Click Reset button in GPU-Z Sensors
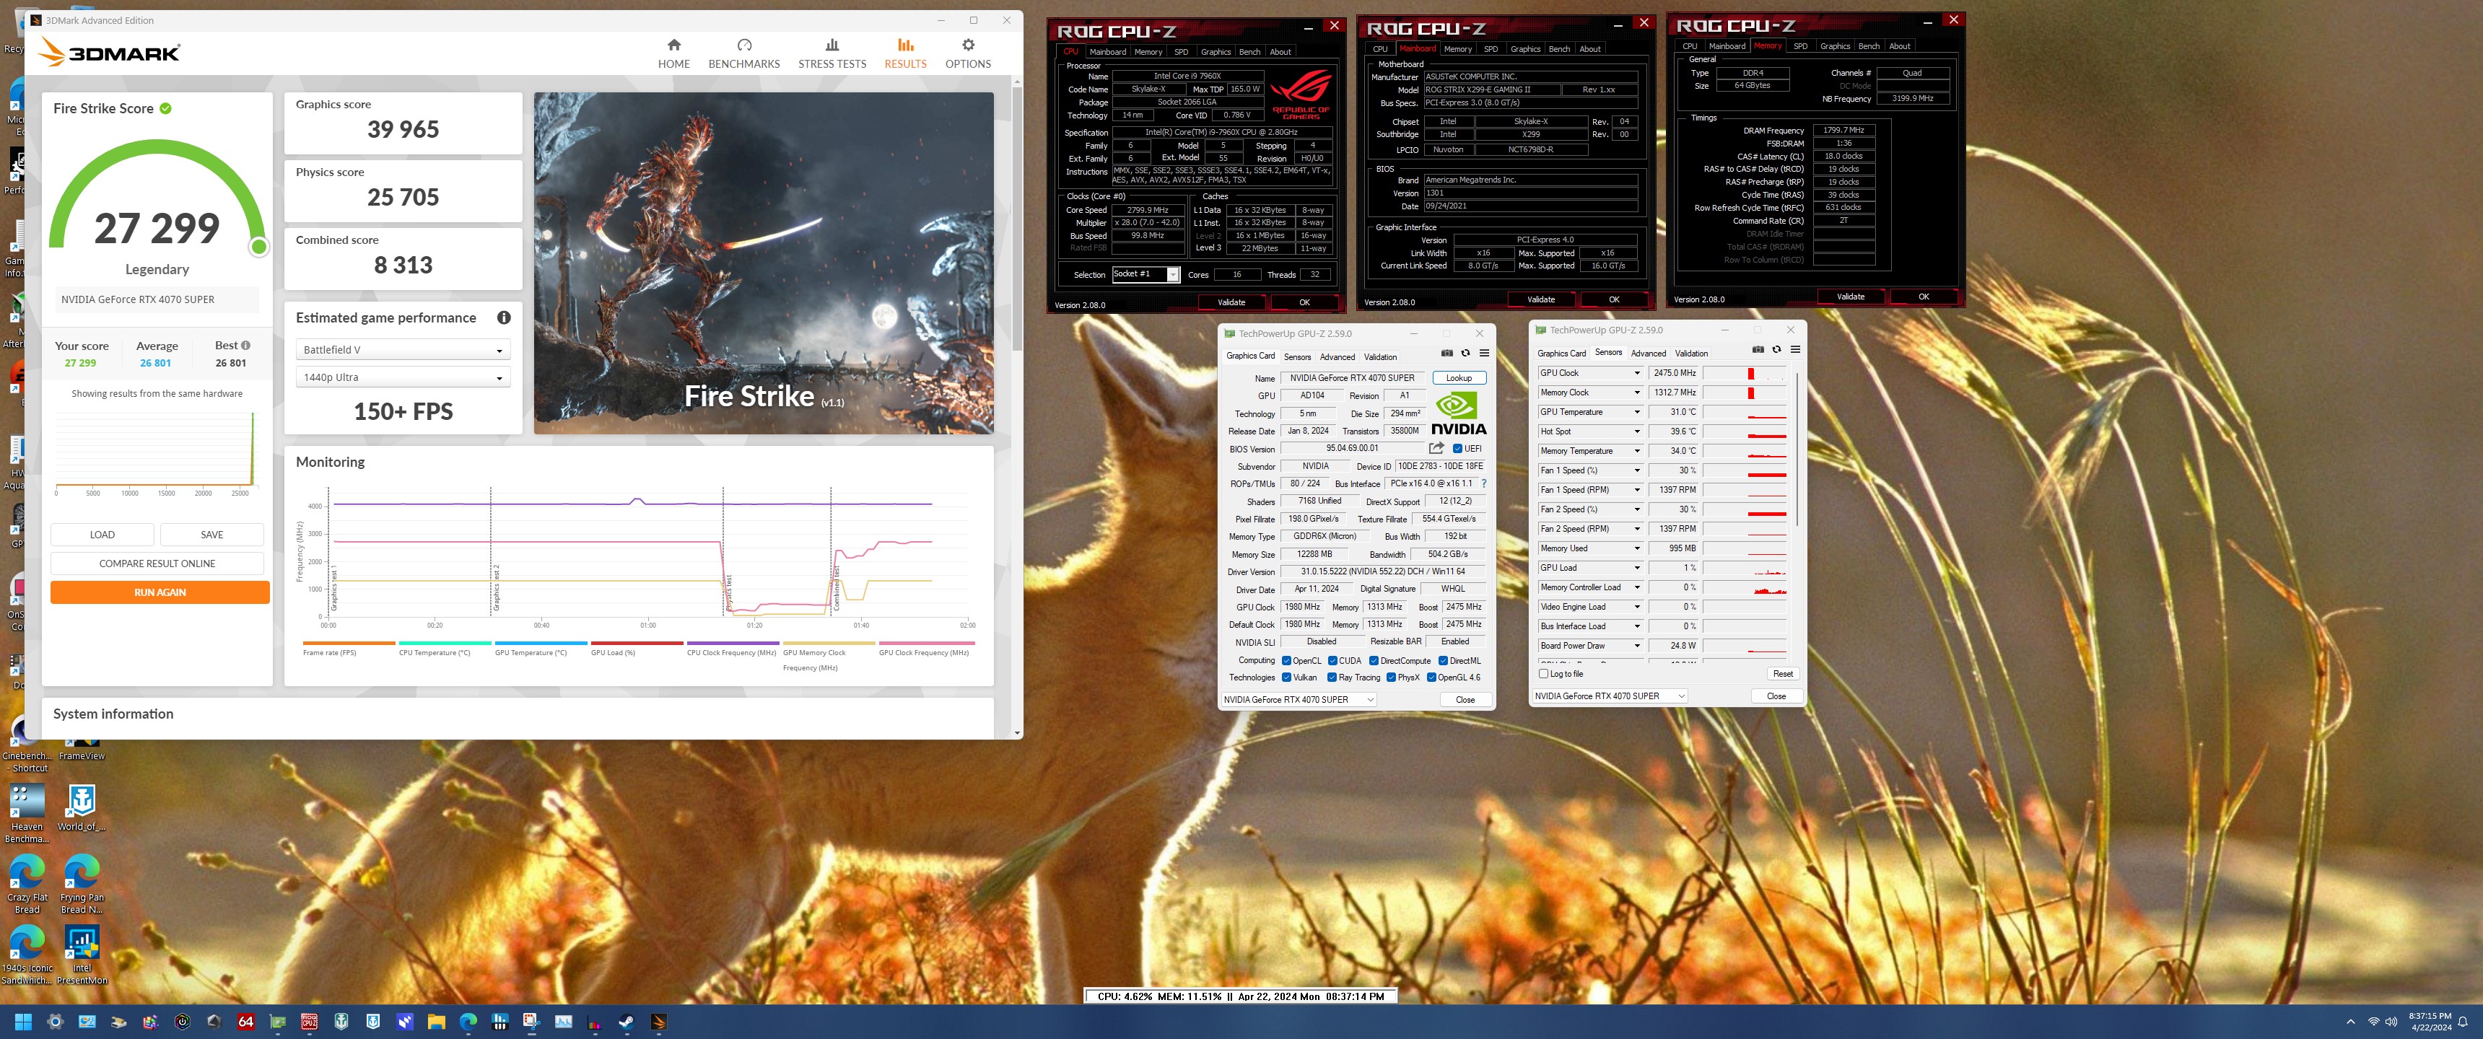This screenshot has height=1039, width=2483. 1782,674
